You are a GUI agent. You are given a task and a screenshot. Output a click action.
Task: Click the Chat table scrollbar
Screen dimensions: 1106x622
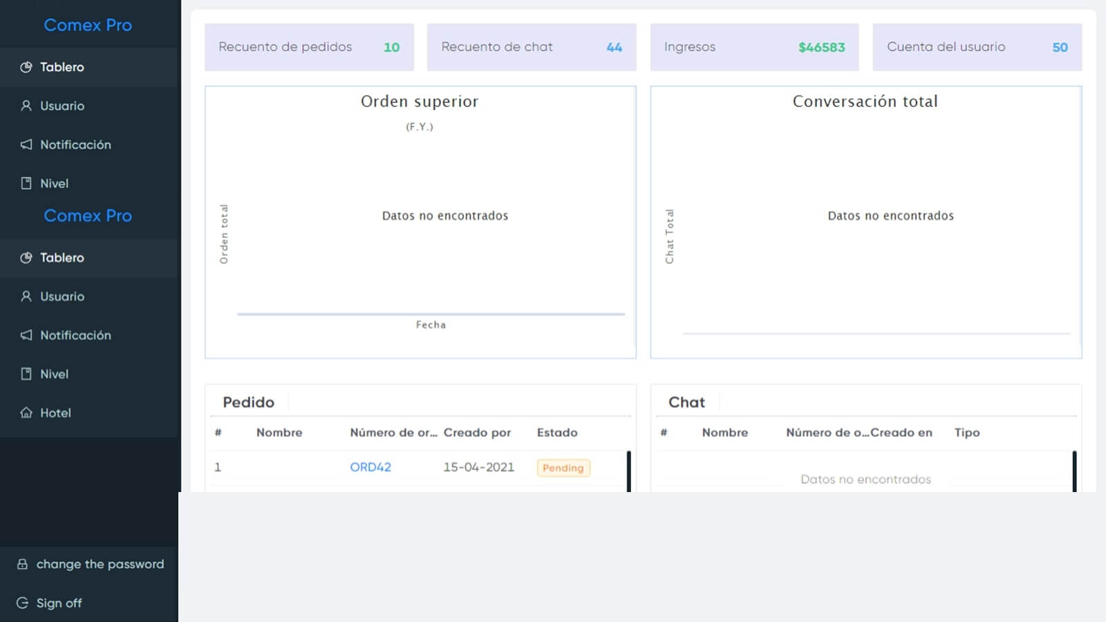pos(1074,471)
